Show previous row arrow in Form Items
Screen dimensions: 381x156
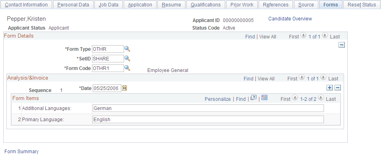pos(295,98)
